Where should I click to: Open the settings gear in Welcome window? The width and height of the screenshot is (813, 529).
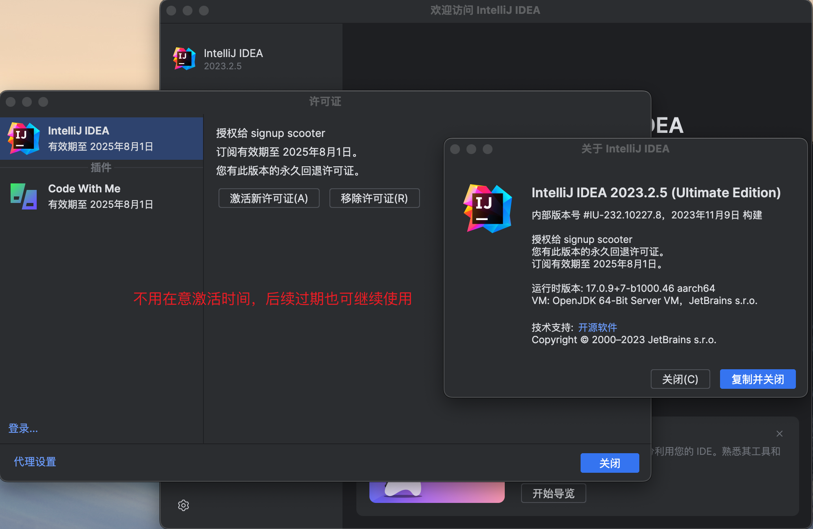pyautogui.click(x=183, y=505)
